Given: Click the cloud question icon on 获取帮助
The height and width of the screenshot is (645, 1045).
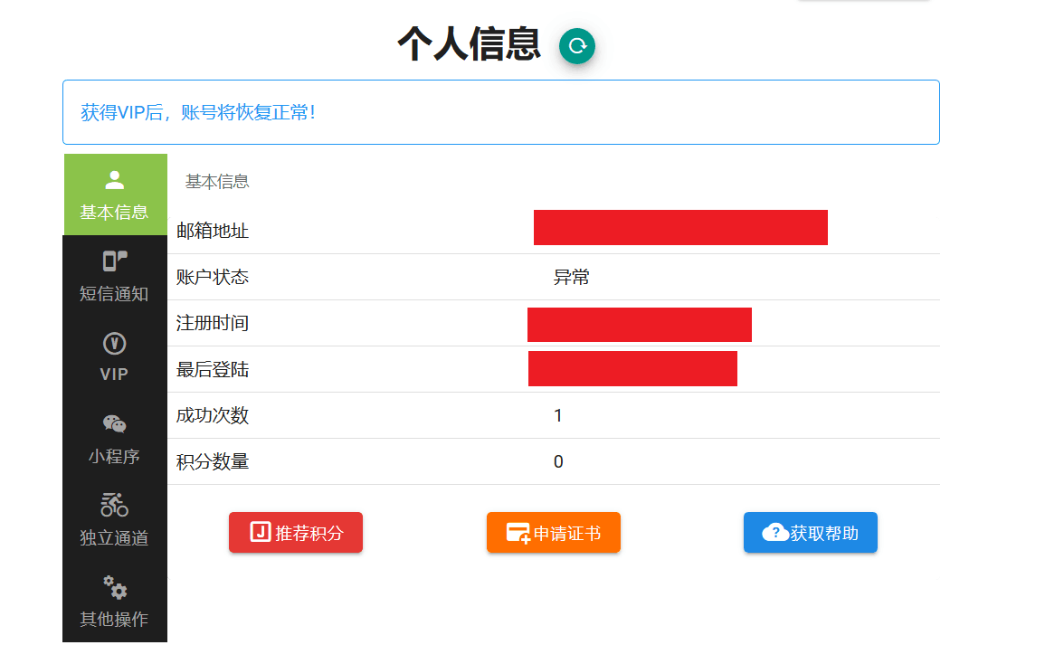Looking at the screenshot, I should tap(775, 532).
